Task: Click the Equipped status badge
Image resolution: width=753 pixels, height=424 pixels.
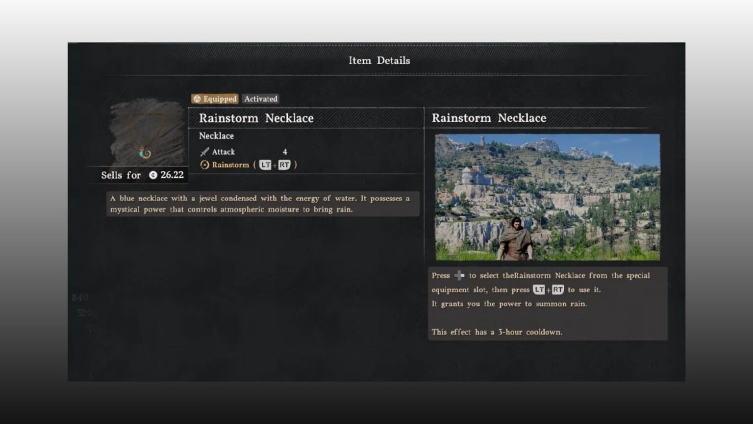Action: (215, 99)
